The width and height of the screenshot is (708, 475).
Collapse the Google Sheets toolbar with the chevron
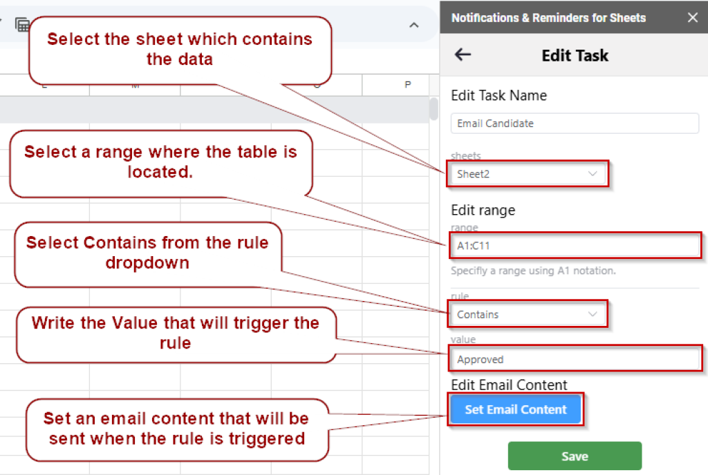(413, 24)
